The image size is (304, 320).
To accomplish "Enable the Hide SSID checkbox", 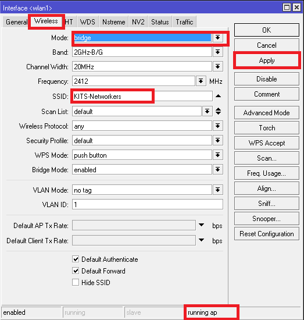I will pos(76,282).
